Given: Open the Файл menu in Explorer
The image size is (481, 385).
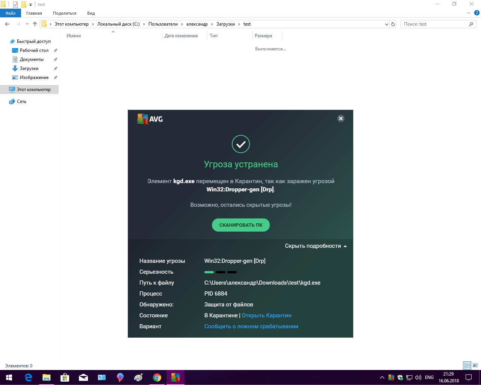Looking at the screenshot, I should [11, 13].
